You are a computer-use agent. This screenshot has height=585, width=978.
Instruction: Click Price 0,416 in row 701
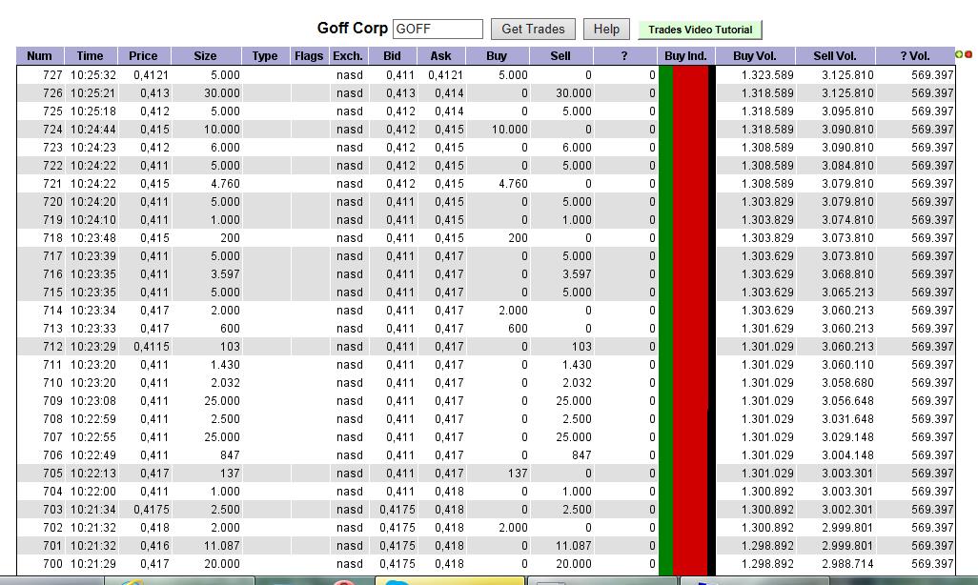tap(154, 545)
